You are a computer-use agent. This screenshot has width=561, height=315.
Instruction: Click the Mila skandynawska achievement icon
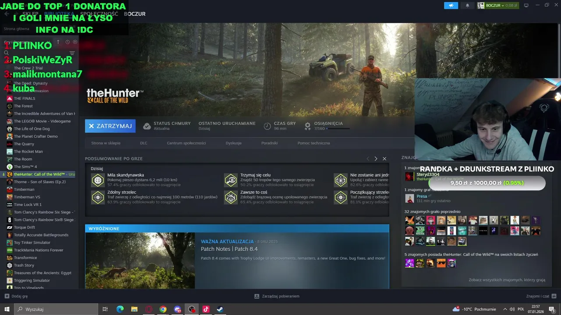click(98, 180)
